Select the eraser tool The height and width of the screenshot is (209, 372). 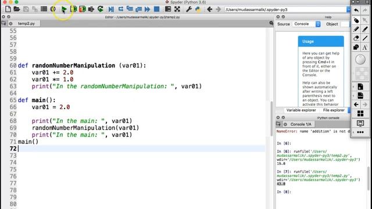tap(356, 38)
